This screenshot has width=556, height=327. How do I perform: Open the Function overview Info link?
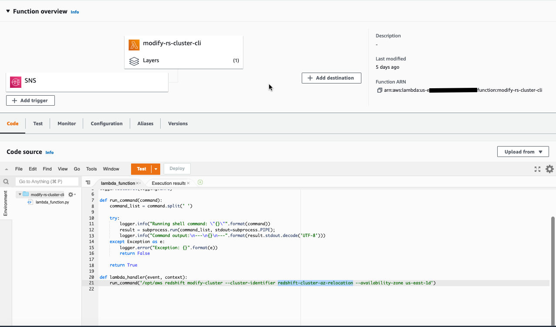point(75,12)
